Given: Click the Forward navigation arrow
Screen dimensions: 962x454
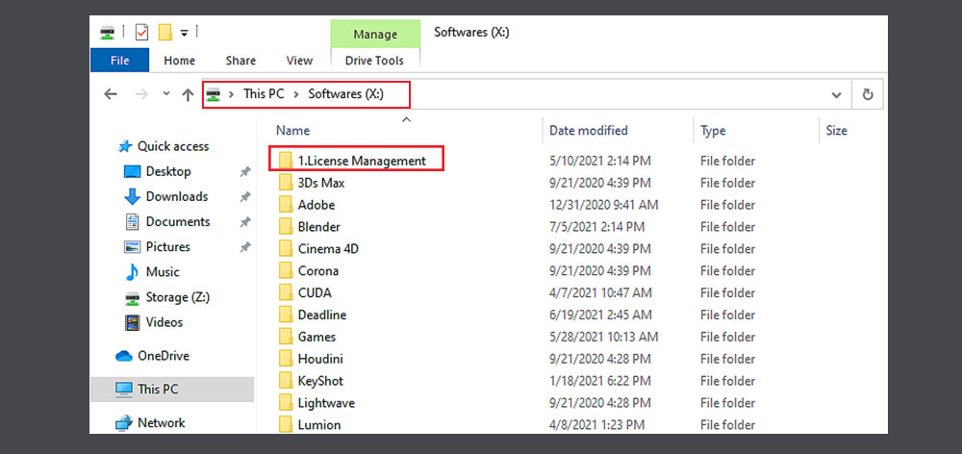Looking at the screenshot, I should tap(141, 94).
